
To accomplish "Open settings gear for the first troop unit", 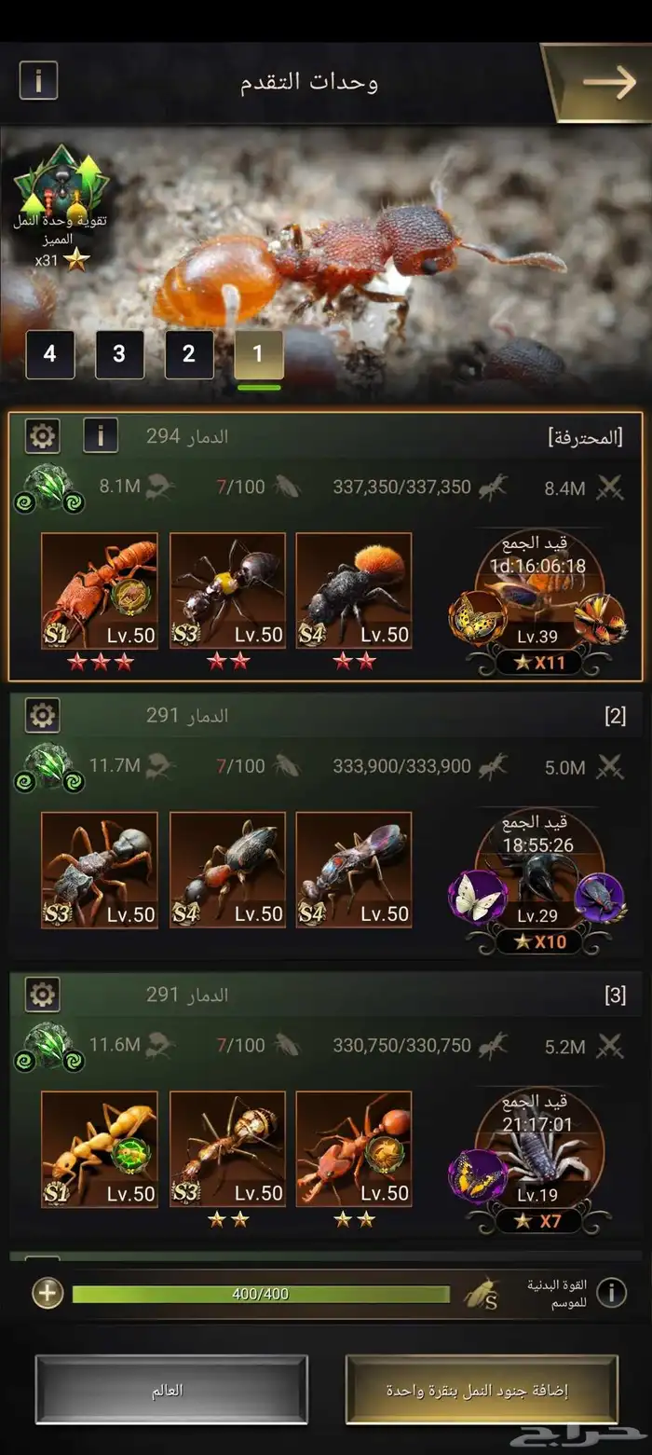I will tap(42, 435).
